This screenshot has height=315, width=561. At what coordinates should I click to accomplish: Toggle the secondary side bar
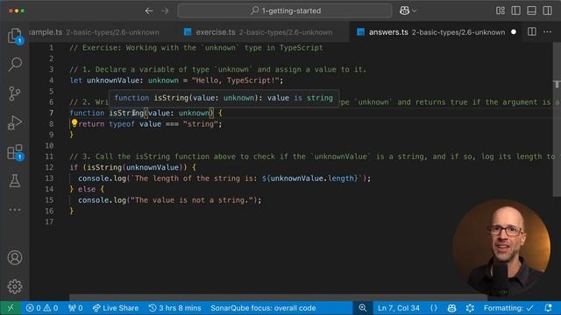coord(547,10)
